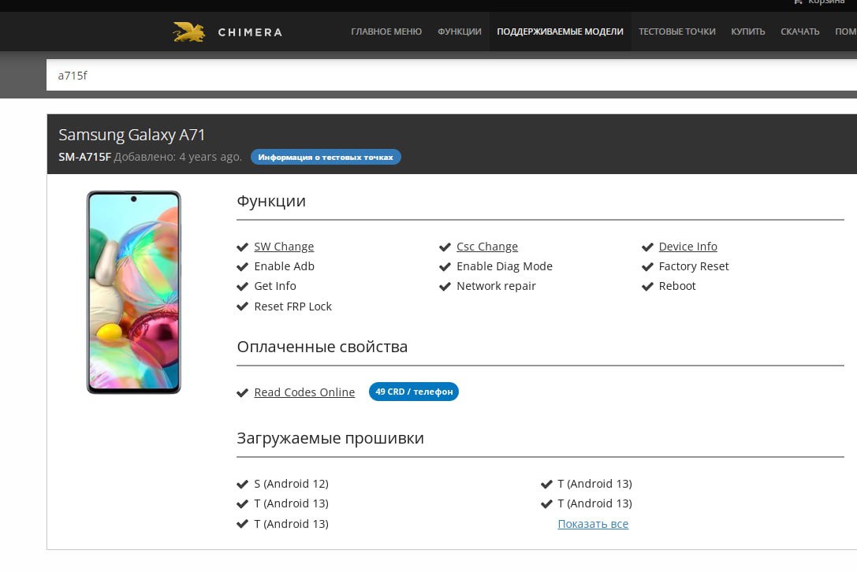The width and height of the screenshot is (857, 572).
Task: Click the checkmark icon beside Enable Diag Mode
Action: click(x=445, y=266)
